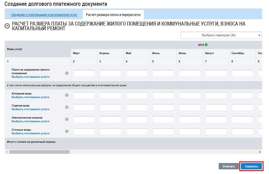Remove the Плата за содержание жилого помещения row
This screenshot has height=174, width=269.
click(67, 73)
